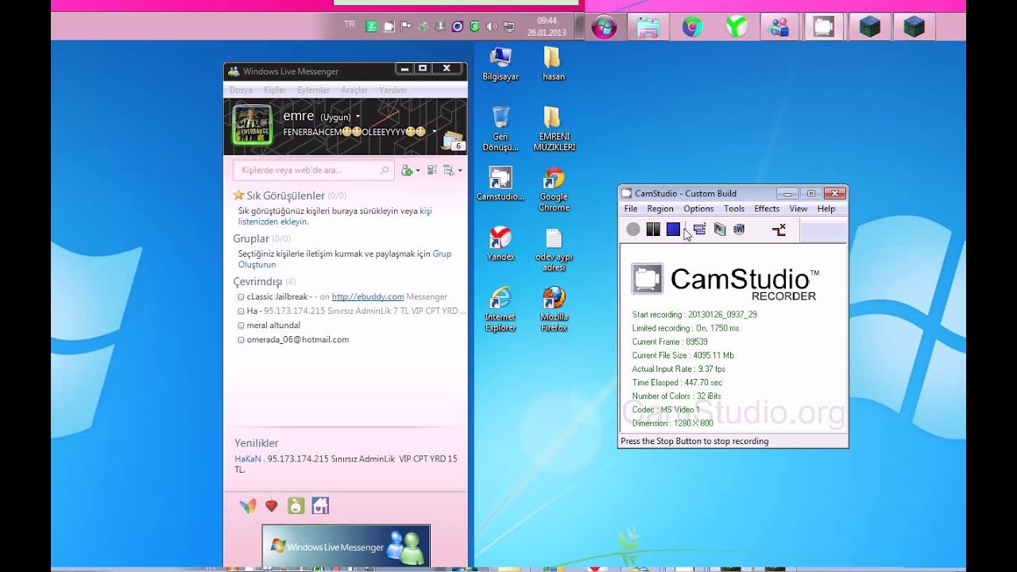Click the red autopan icon in CamStudio toolbar
1017x572 pixels.
779,230
